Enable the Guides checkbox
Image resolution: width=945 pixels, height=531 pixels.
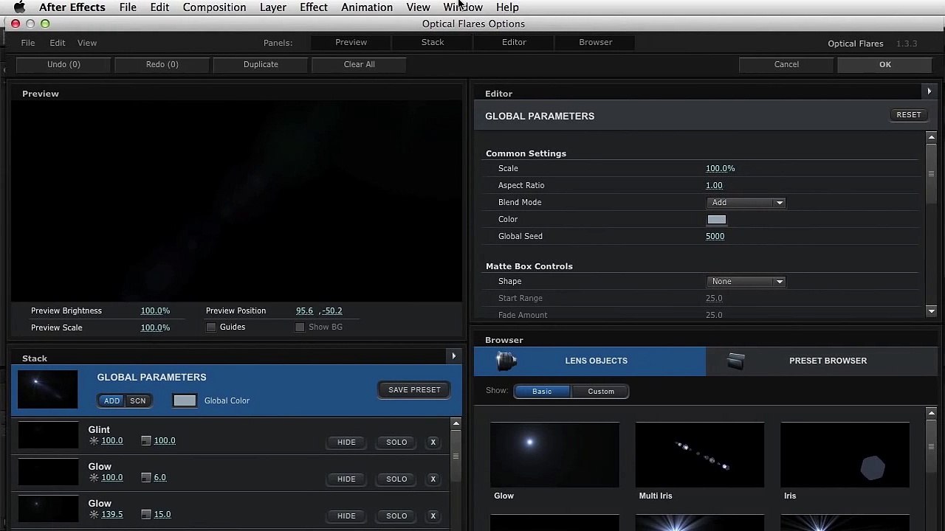(211, 327)
